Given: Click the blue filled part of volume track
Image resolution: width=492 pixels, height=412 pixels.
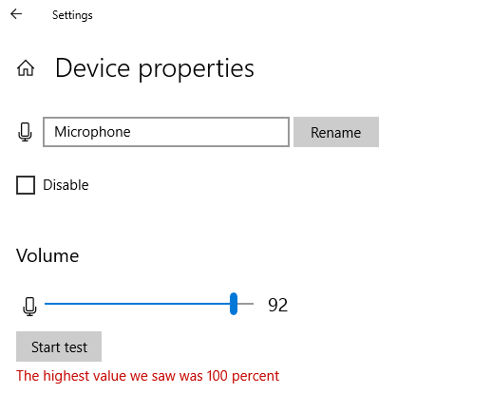Looking at the screenshot, I should click(x=137, y=304).
